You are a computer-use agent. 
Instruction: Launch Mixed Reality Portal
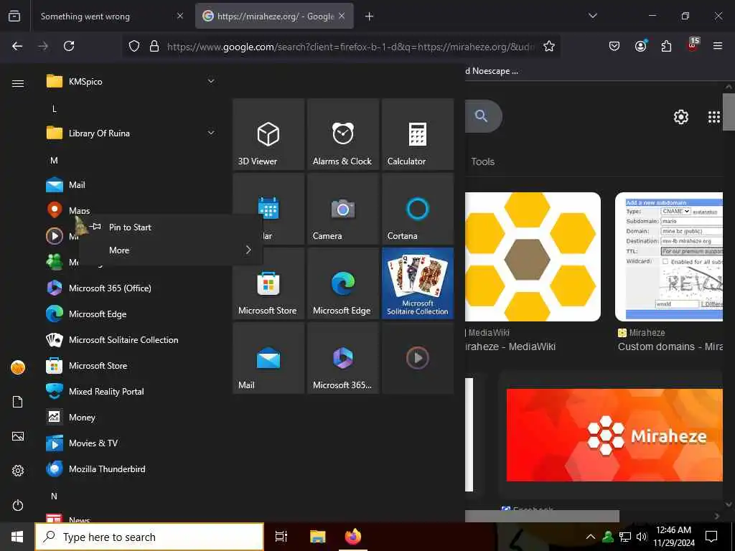[131, 391]
